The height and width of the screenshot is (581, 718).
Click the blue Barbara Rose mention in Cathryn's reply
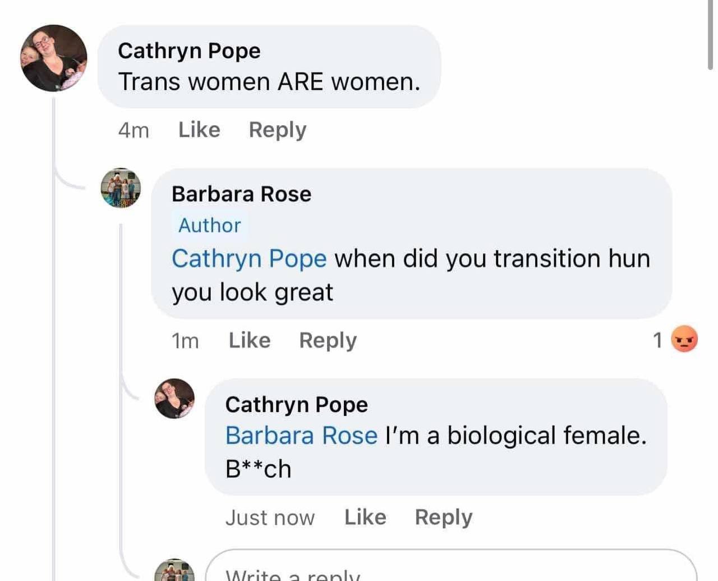301,436
